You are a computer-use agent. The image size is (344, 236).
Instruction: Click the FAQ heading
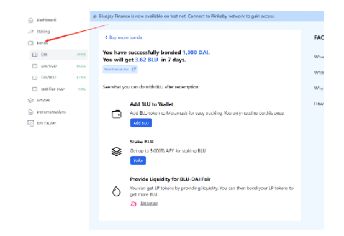click(319, 37)
